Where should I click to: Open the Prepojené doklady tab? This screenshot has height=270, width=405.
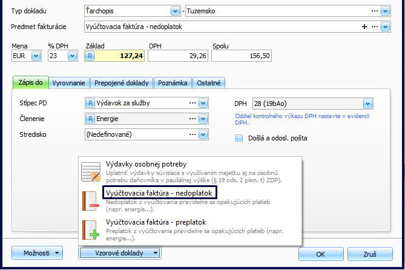pyautogui.click(x=122, y=83)
